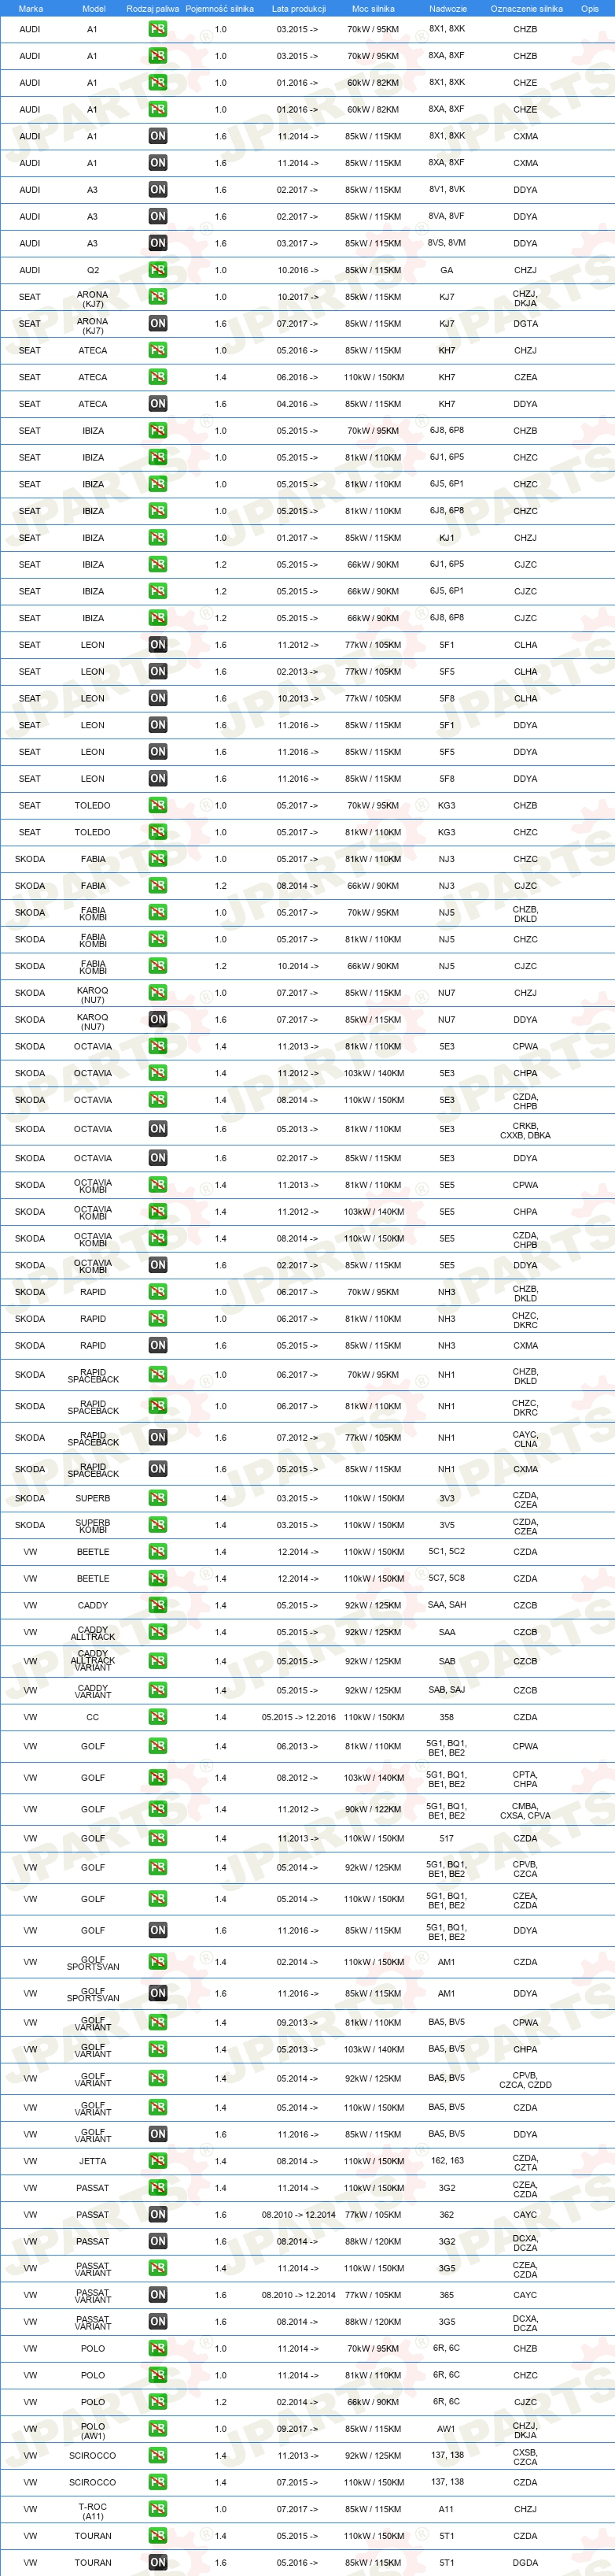Click the diesel ON icon in the GOLF SPORTSVAN 1.6 row
This screenshot has height=2576, width=615.
pos(158,1993)
